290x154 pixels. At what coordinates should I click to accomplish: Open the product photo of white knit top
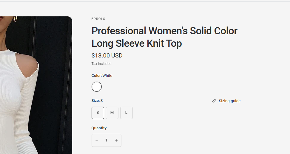click(36, 85)
